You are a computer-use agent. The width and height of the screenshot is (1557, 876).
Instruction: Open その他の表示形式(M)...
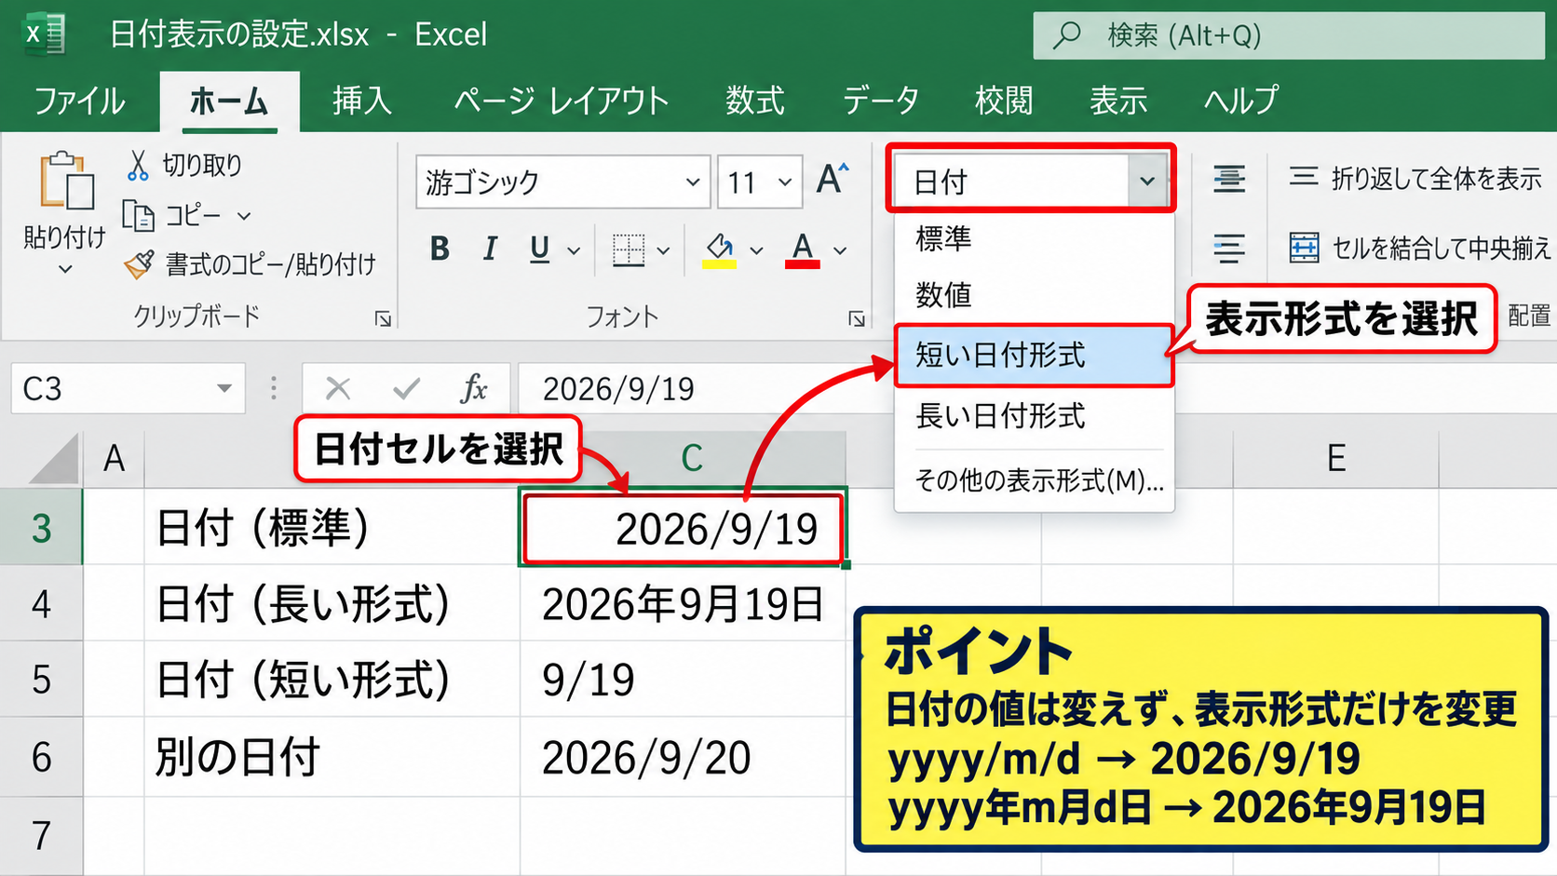tap(1034, 480)
